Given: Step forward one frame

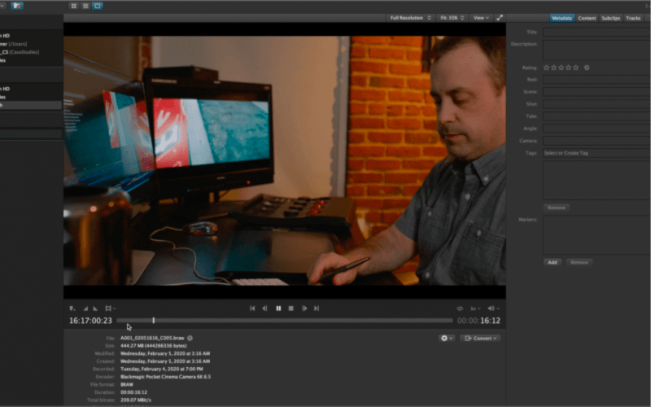Looking at the screenshot, I should (x=304, y=309).
